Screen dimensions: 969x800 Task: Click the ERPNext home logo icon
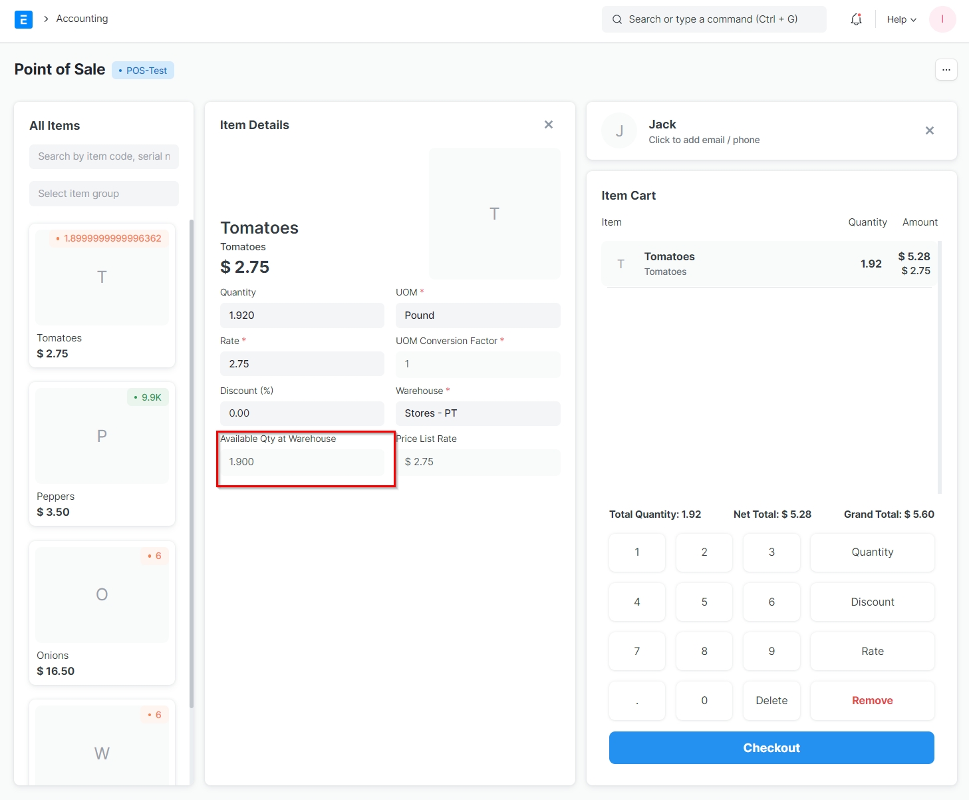[x=23, y=19]
